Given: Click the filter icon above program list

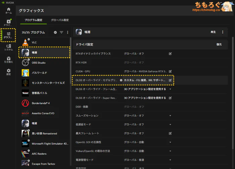Looking at the screenshot, I should (x=61, y=33).
